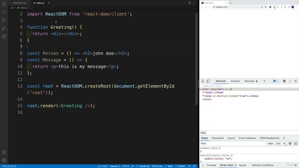
Task: Open the Extensions puzzle icon in Chrome
Action: pos(285,7)
